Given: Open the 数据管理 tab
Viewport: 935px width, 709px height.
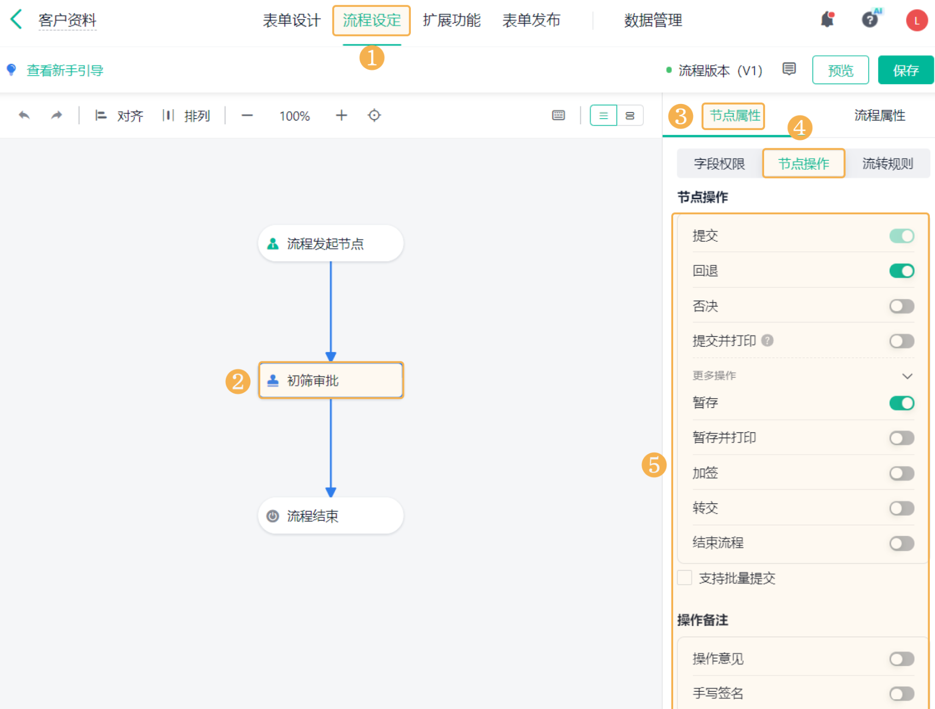Looking at the screenshot, I should pos(653,20).
